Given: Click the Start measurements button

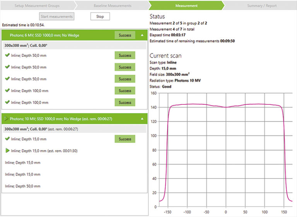Looking at the screenshot, I should (56, 16).
